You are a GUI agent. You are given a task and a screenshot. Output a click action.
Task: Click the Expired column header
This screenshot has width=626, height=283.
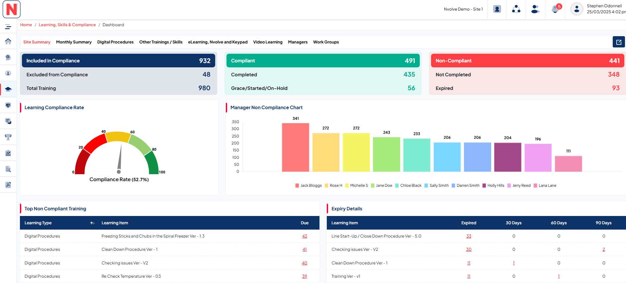469,223
